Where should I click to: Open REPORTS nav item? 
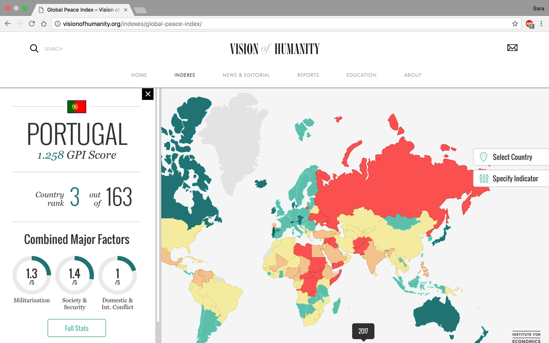308,75
